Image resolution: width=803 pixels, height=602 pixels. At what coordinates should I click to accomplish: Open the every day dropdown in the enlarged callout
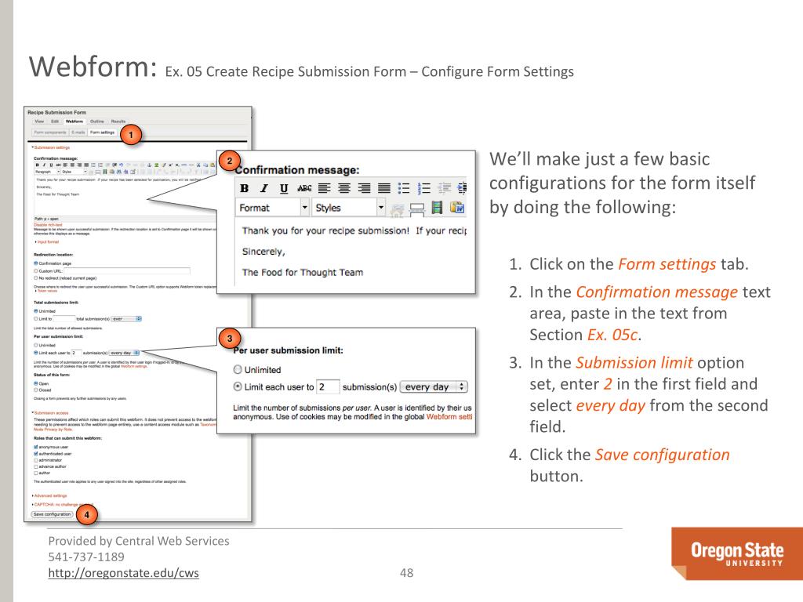point(434,387)
